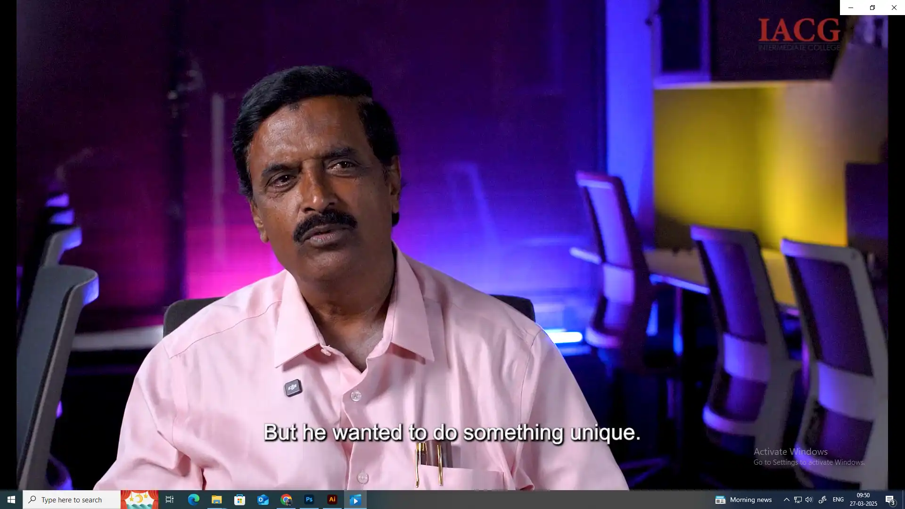Open the Windows Start menu
This screenshot has width=905, height=509.
tap(11, 500)
